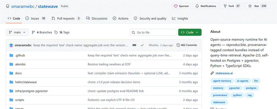Click the green checkmark commit status icon
This screenshot has width=277, height=109.
point(142,45)
